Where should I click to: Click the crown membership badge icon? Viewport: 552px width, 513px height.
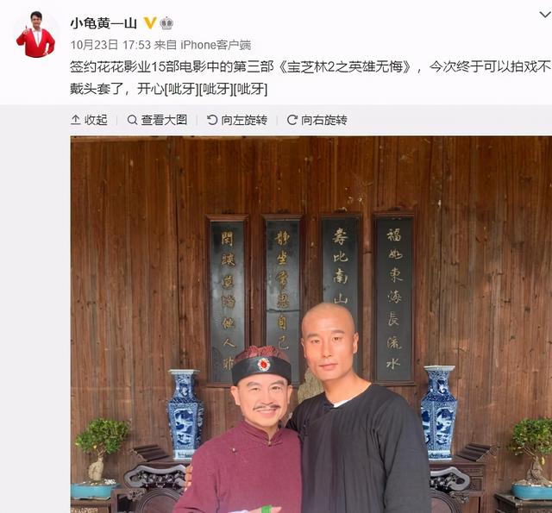(166, 23)
